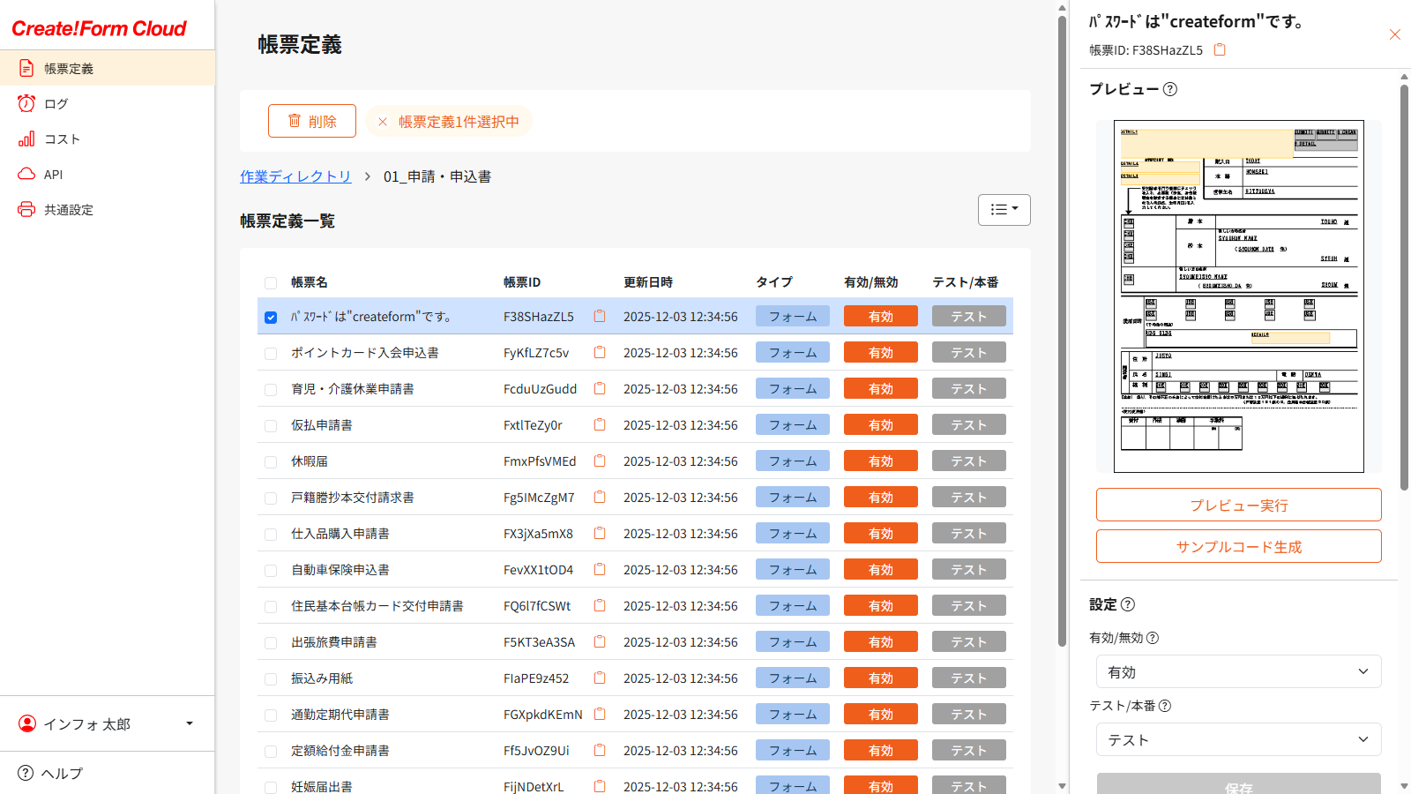Click the help icon beside テスト/本番 setting
Viewport: 1411px width, 794px height.
(x=1165, y=706)
